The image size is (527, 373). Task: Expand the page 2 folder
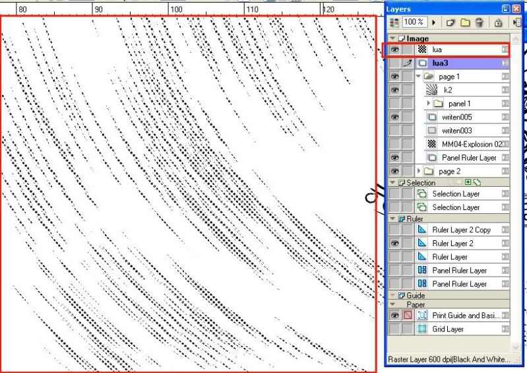(419, 171)
